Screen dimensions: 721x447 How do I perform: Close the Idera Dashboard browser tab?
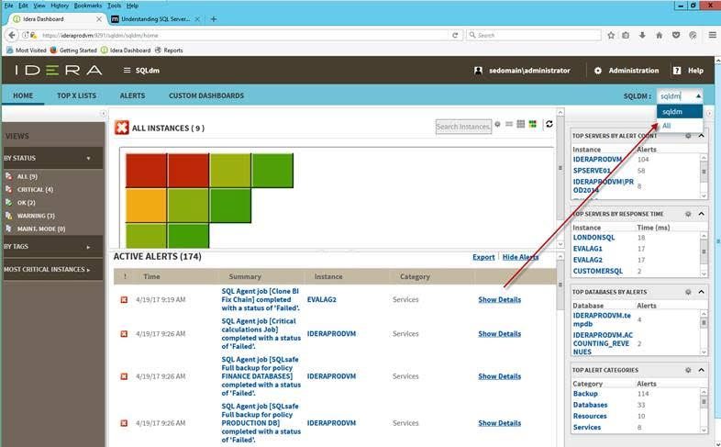99,19
